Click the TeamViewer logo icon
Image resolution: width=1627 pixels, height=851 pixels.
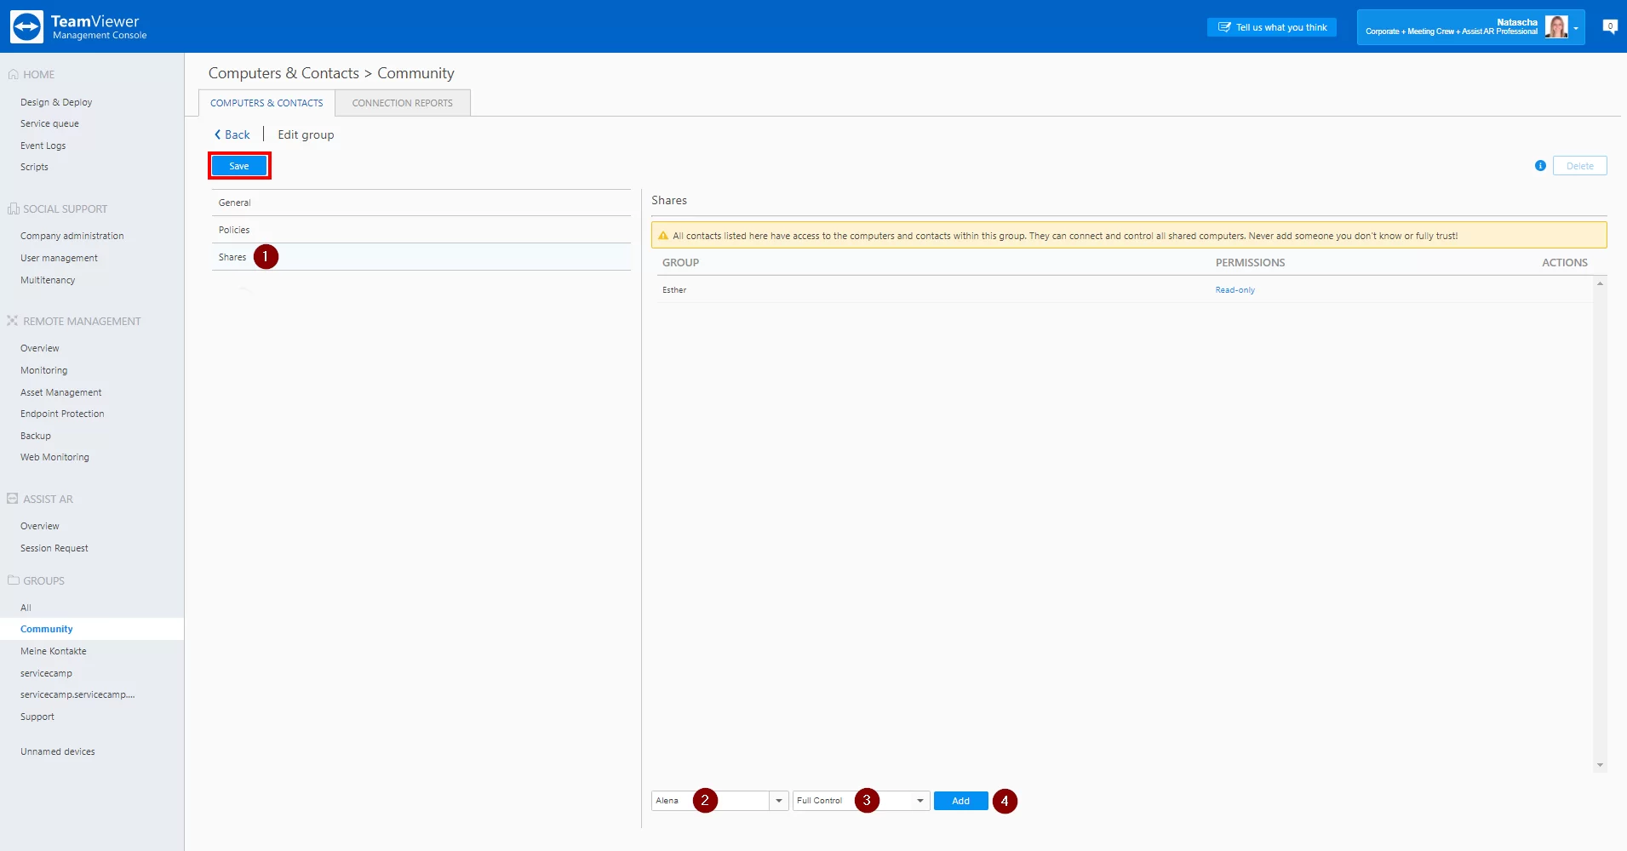pos(26,26)
